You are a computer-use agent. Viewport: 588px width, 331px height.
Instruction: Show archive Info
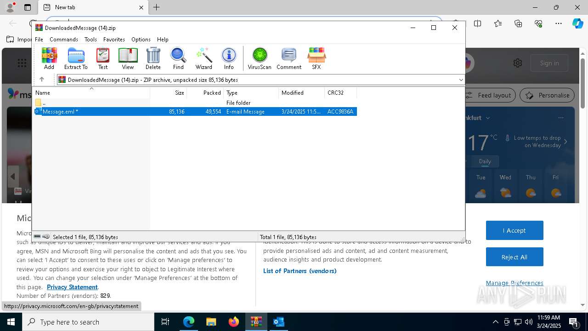(229, 58)
